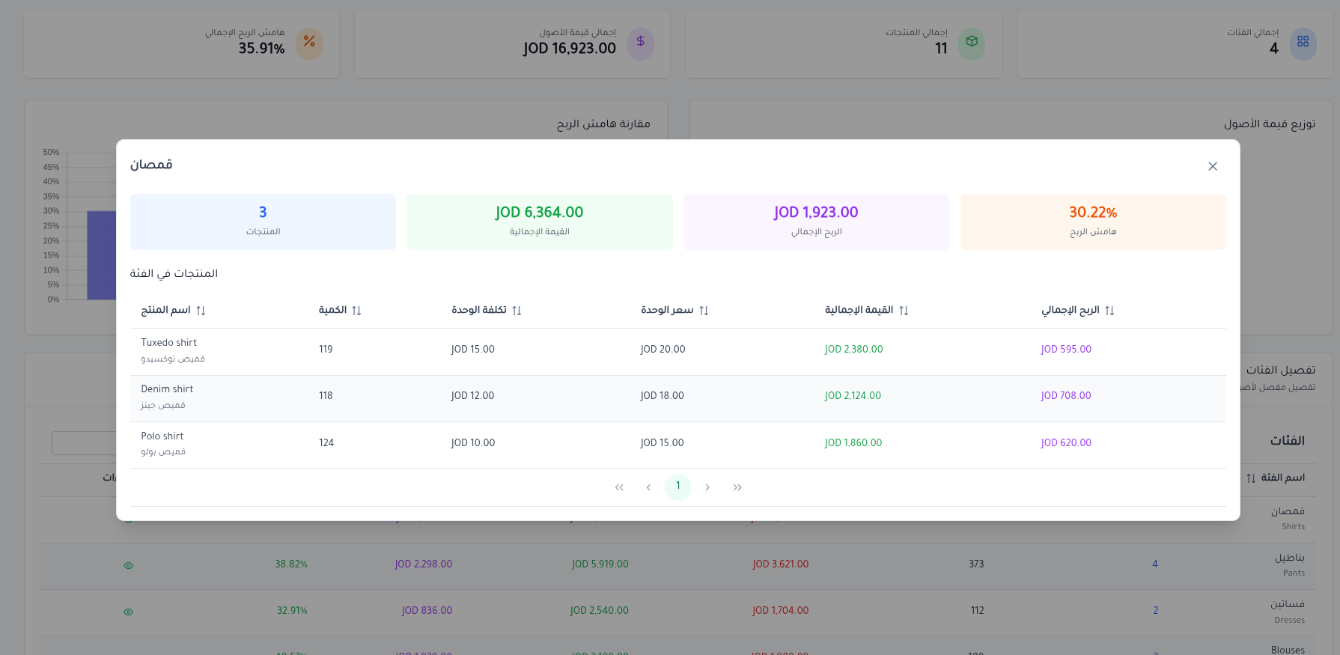This screenshot has width=1340, height=655.
Task: Sort by سعر الوحدة unit price icon
Action: point(704,311)
